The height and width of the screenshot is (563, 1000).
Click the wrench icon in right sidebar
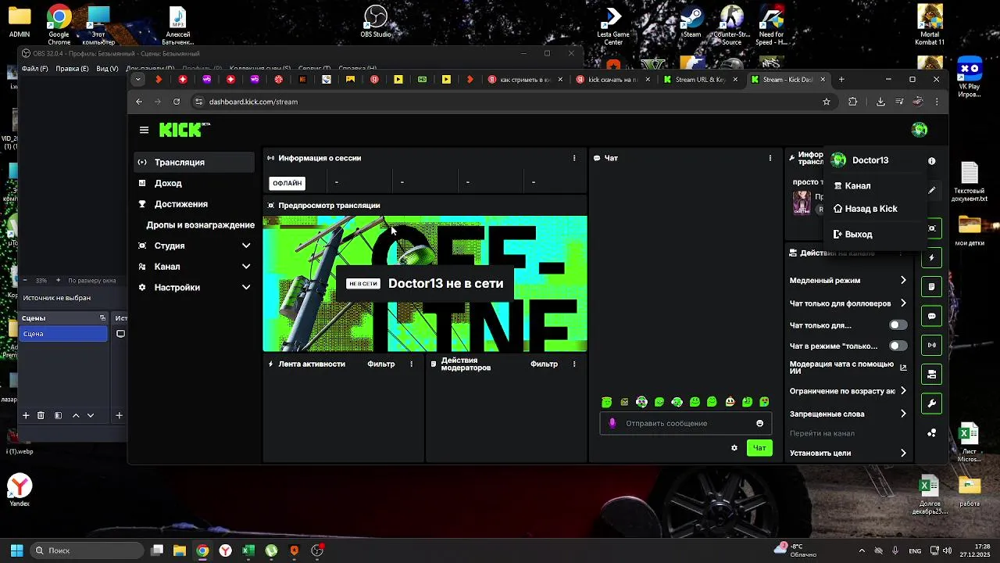pos(931,404)
